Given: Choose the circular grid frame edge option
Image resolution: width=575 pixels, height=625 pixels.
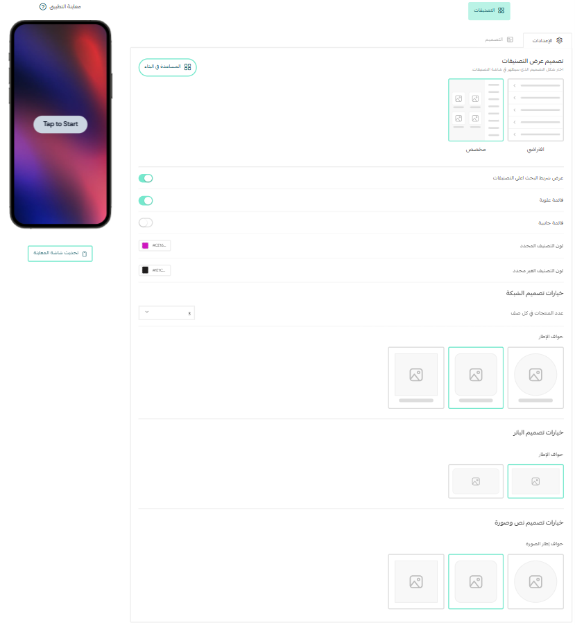Looking at the screenshot, I should 535,378.
